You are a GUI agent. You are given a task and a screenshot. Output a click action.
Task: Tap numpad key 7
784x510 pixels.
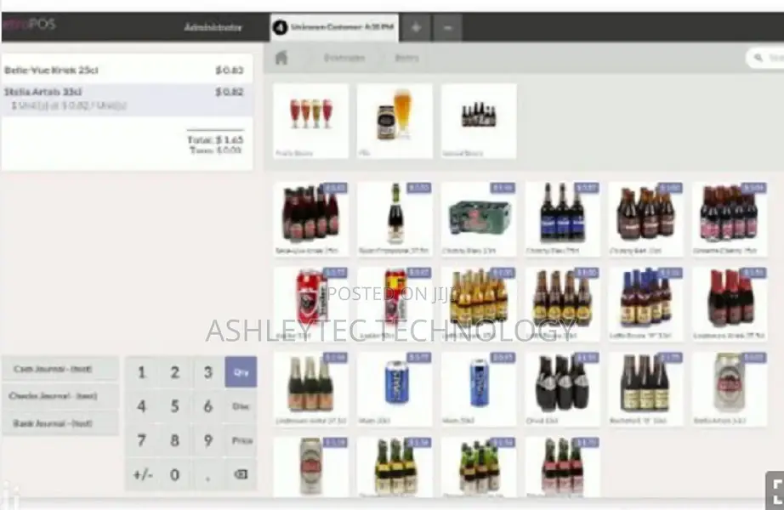point(141,440)
